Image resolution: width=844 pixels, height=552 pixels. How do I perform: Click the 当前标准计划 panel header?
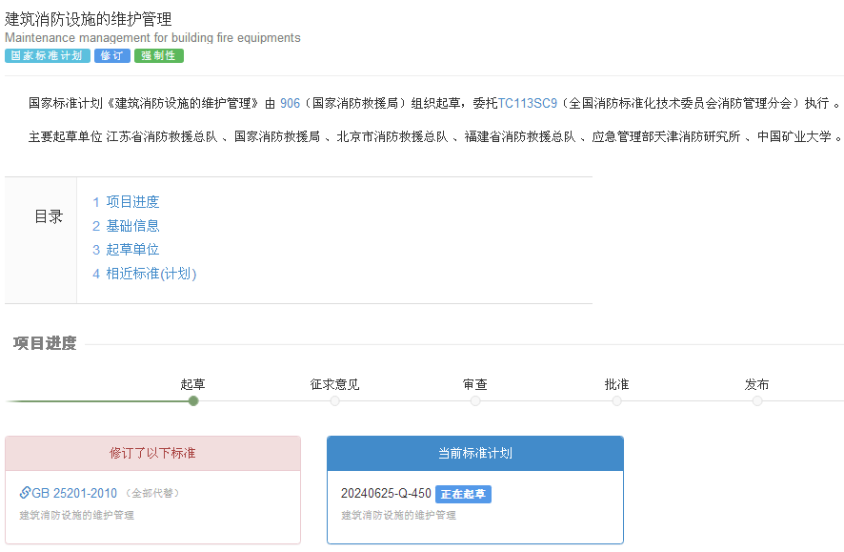(474, 454)
